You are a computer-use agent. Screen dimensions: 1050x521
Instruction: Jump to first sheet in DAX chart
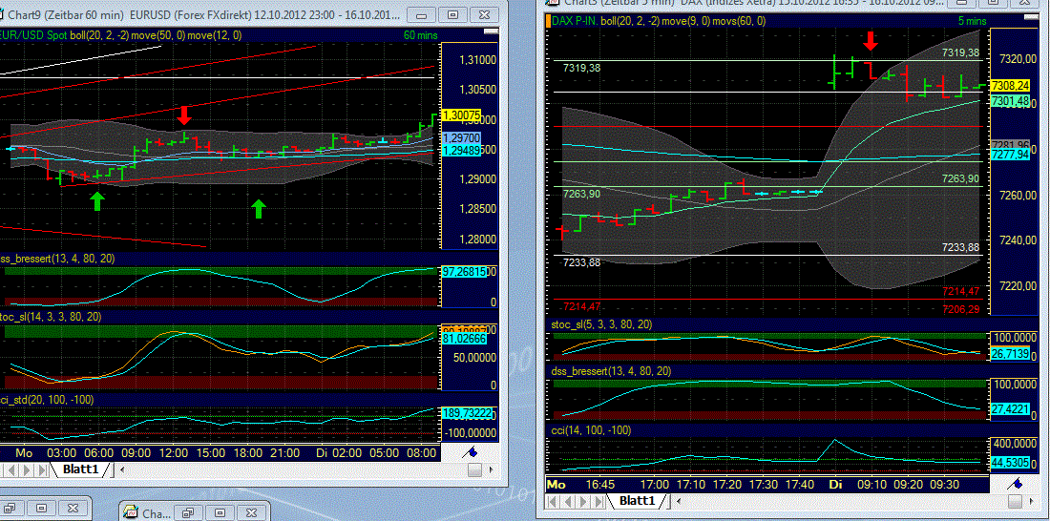coord(553,501)
